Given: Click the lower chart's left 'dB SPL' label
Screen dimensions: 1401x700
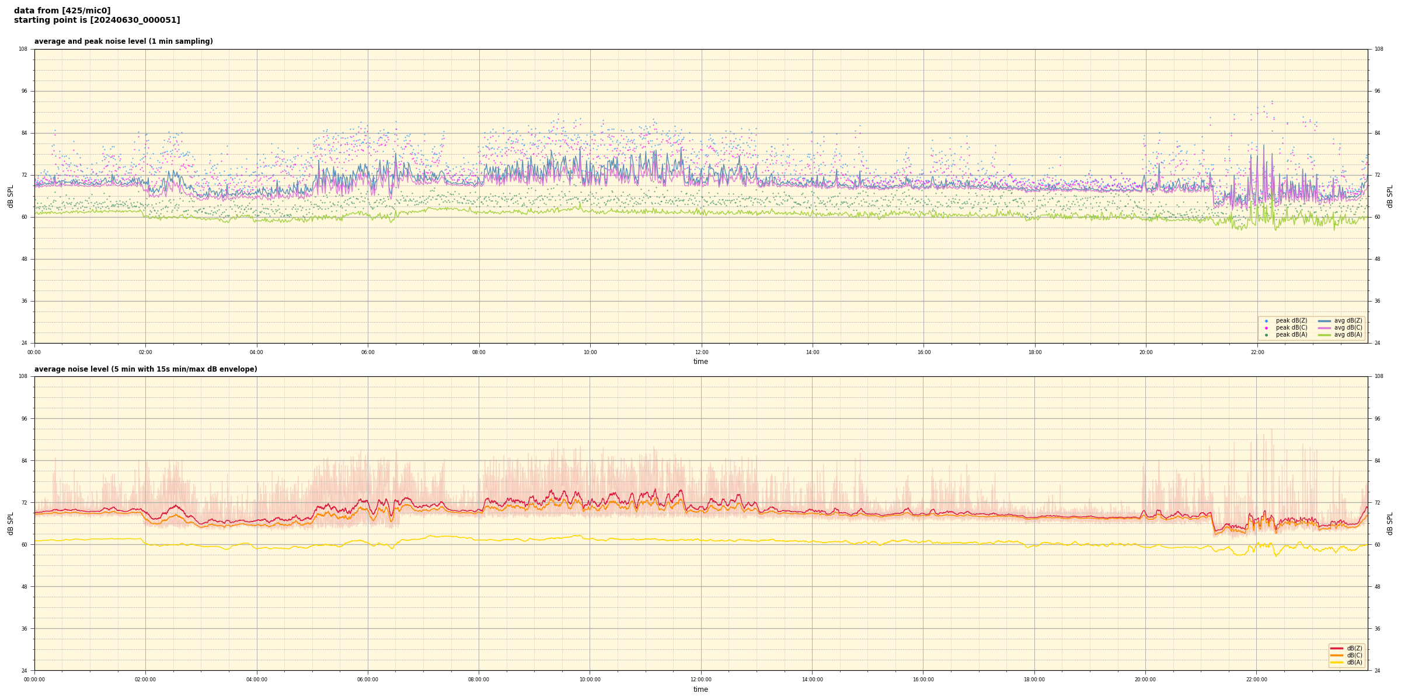Looking at the screenshot, I should [x=11, y=523].
